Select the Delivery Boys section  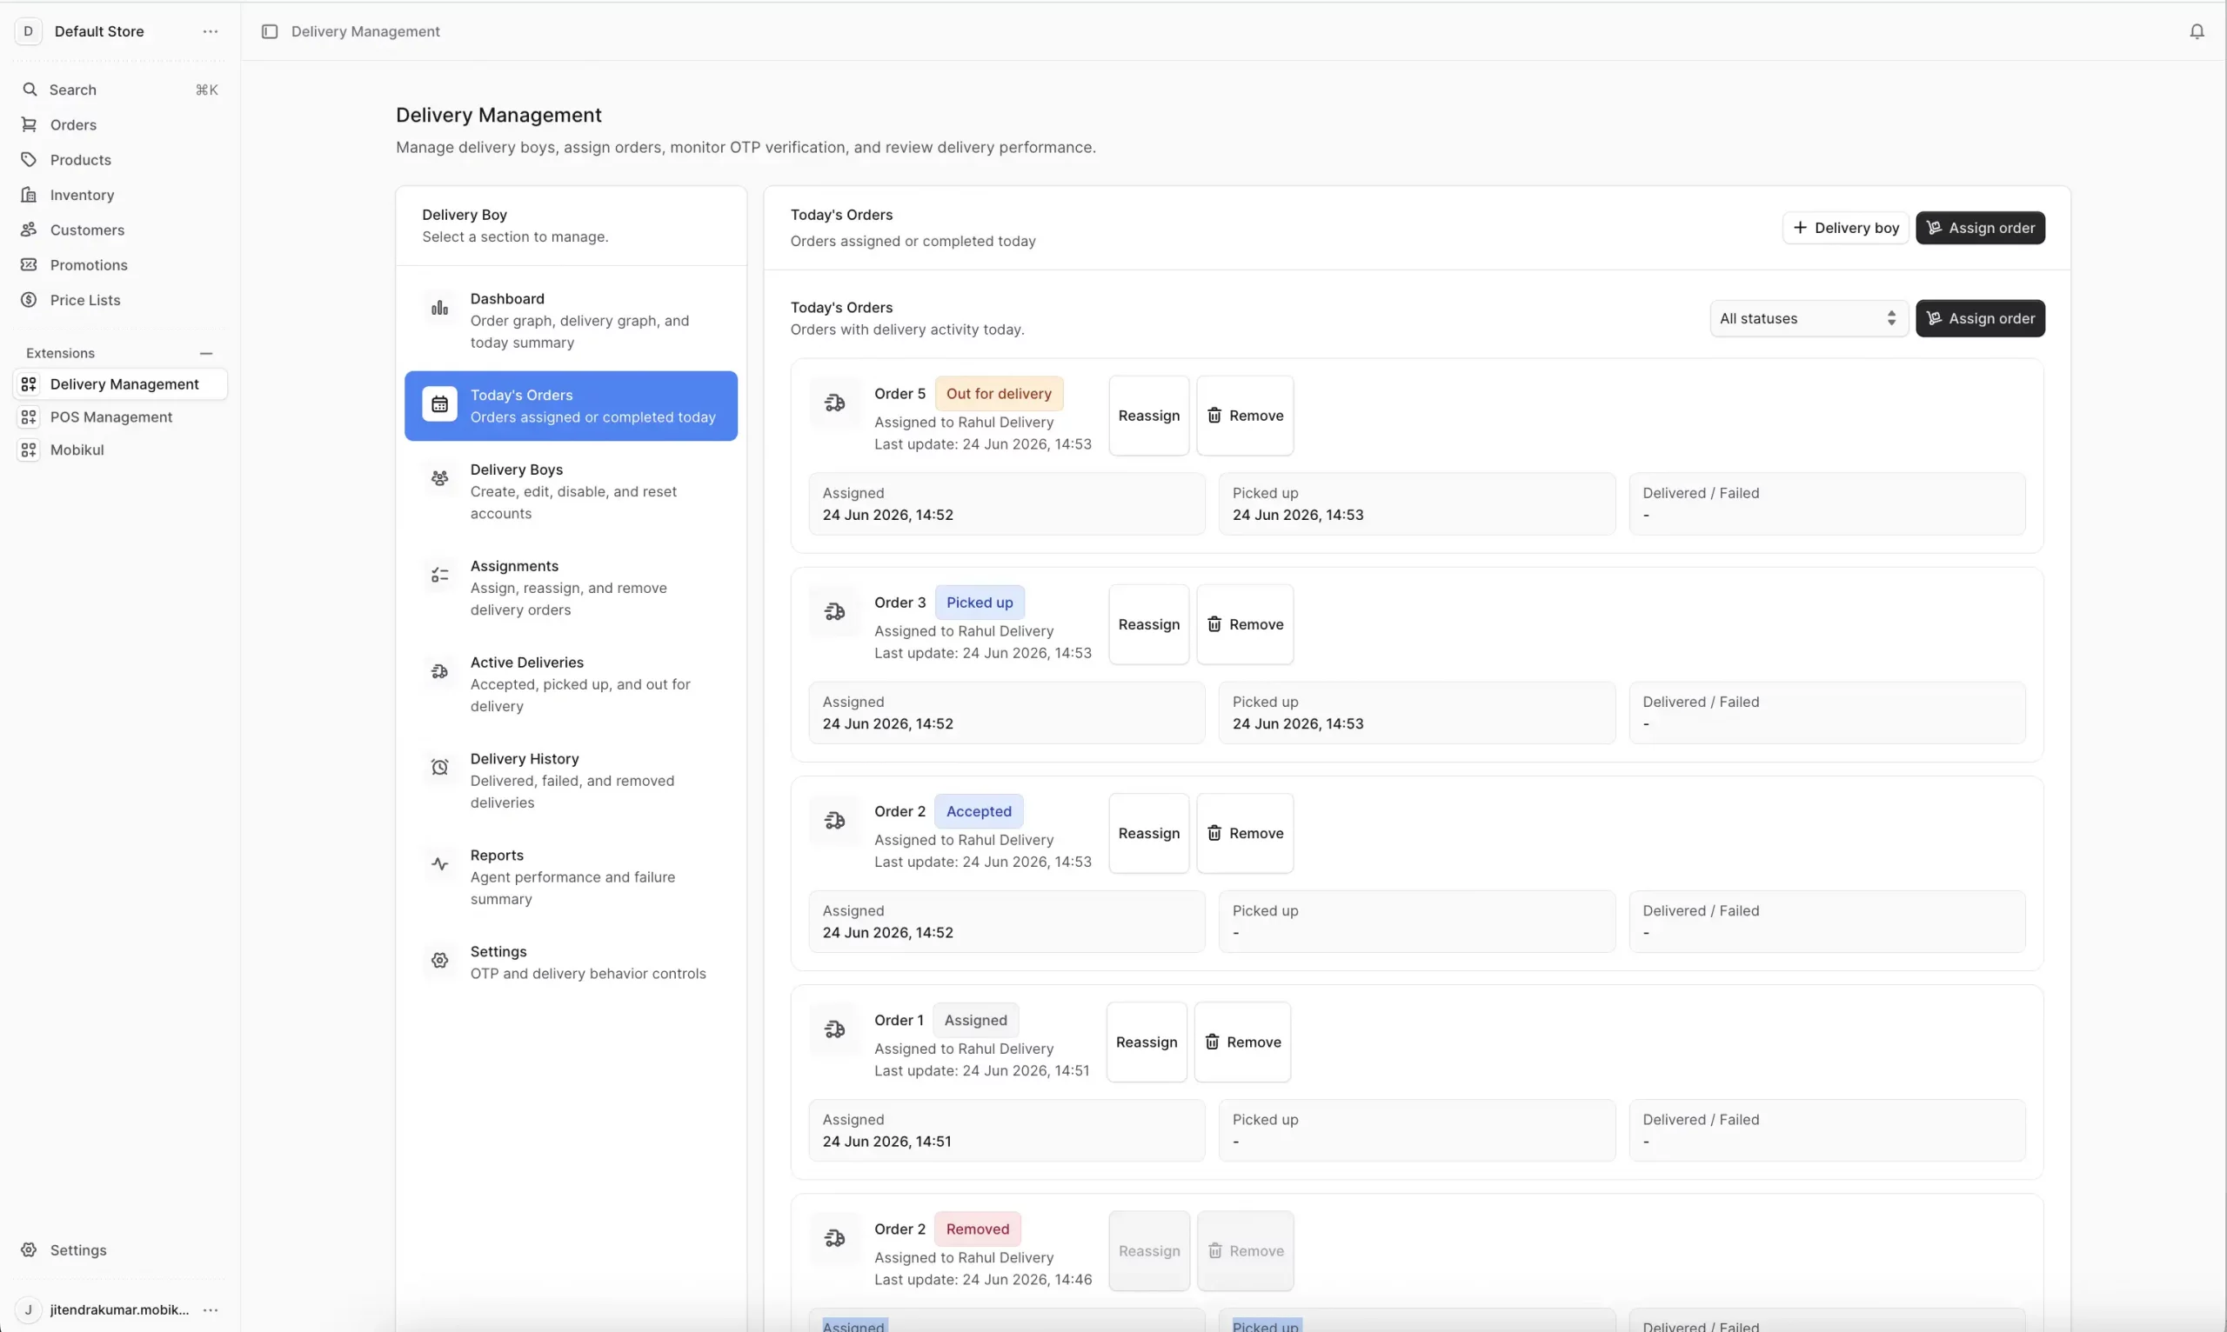point(572,492)
